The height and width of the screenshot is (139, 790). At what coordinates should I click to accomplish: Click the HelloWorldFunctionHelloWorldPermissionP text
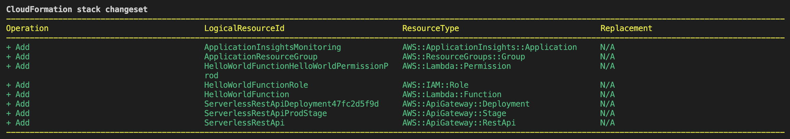tap(296, 66)
